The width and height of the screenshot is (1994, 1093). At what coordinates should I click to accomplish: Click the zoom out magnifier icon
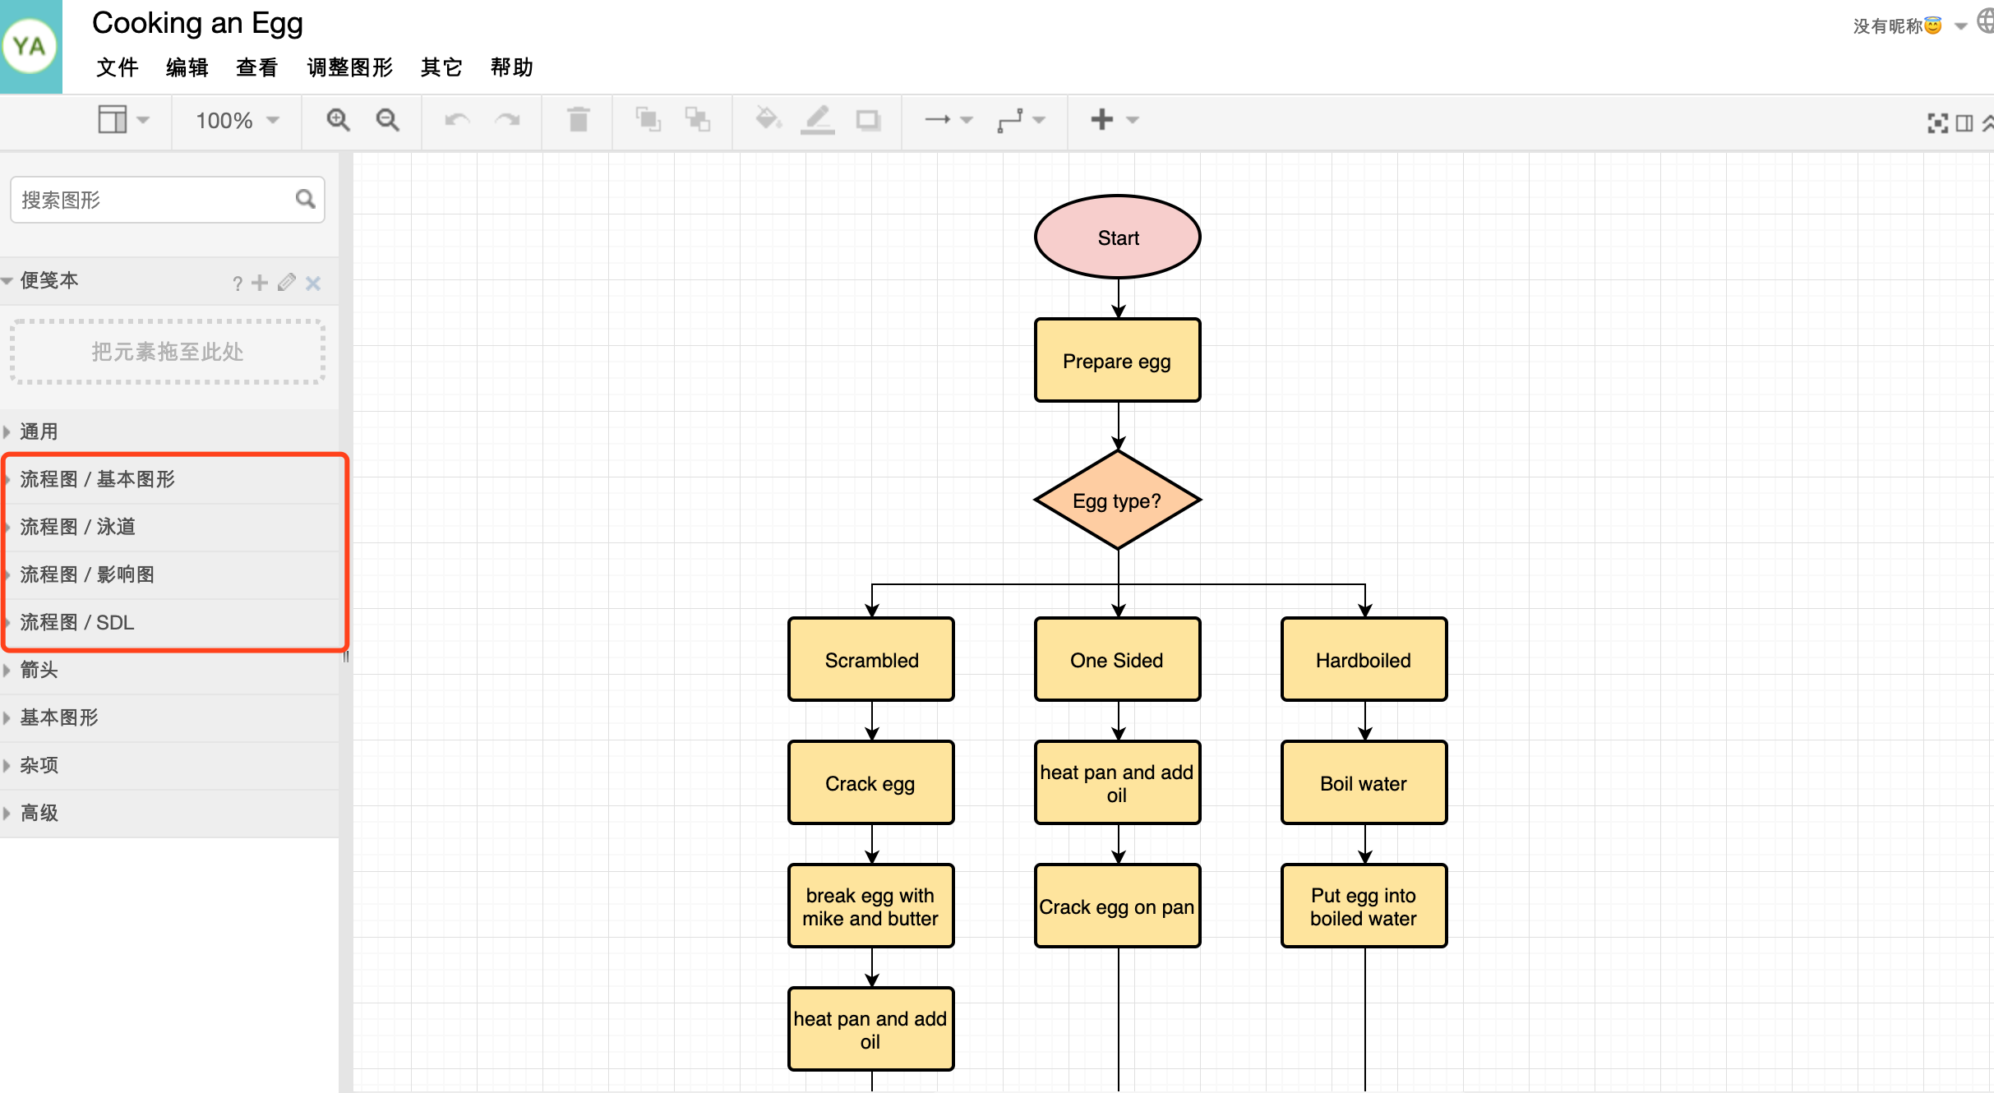coord(387,120)
